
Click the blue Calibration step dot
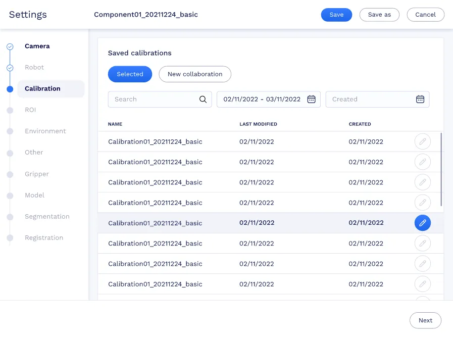(10, 89)
